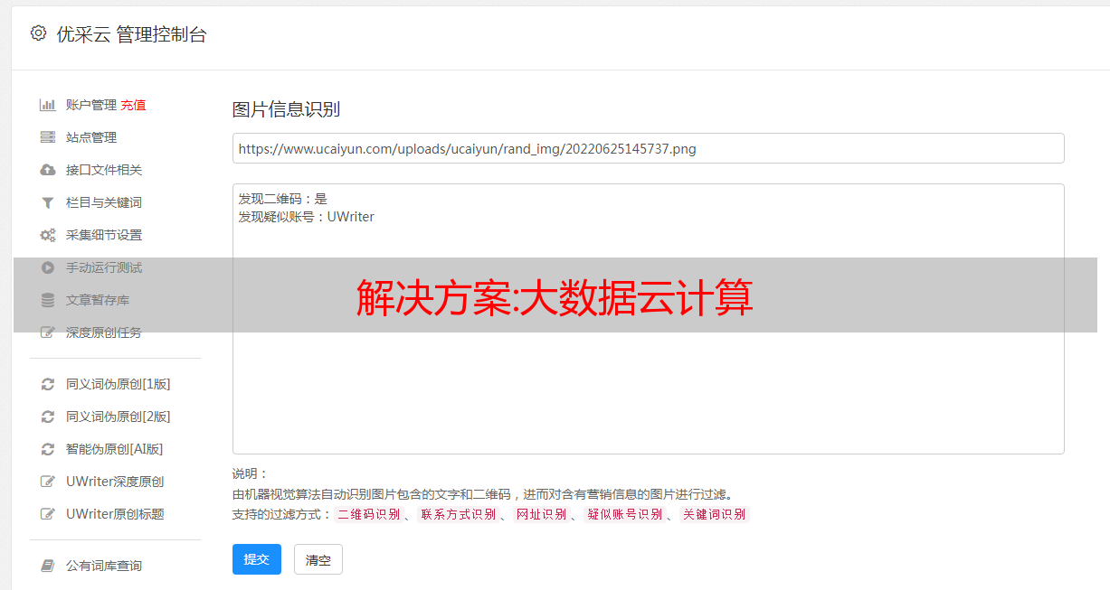Click the red 充值 link

click(x=133, y=105)
